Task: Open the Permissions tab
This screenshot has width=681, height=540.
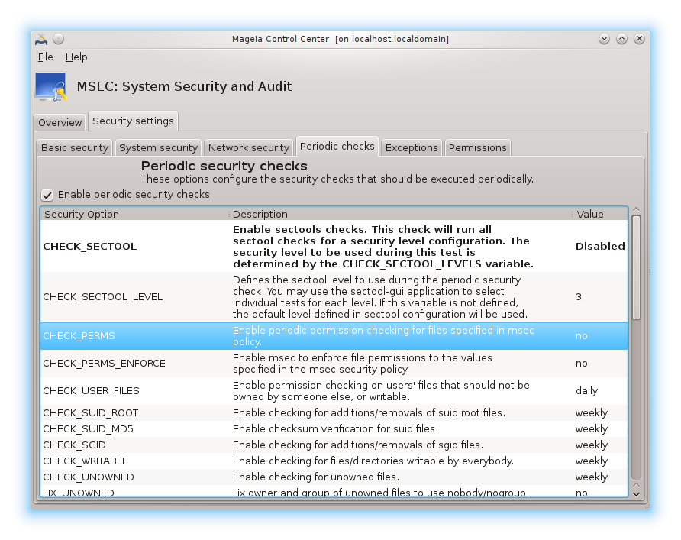Action: (477, 148)
